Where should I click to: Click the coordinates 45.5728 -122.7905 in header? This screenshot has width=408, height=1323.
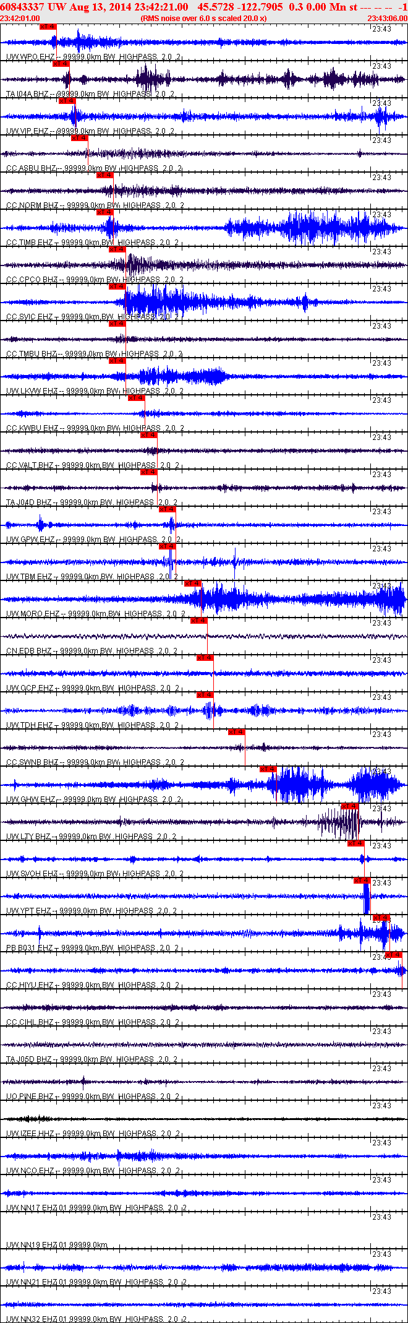240,7
